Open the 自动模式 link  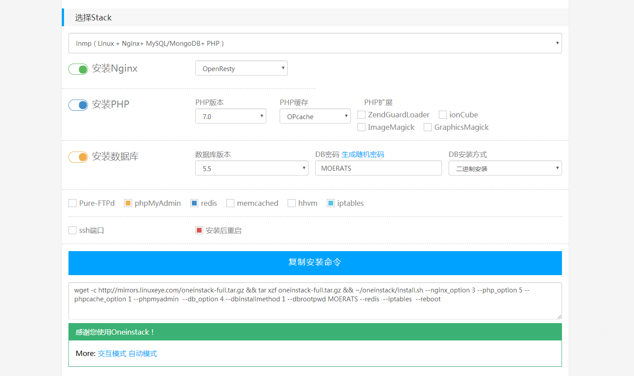[143, 353]
